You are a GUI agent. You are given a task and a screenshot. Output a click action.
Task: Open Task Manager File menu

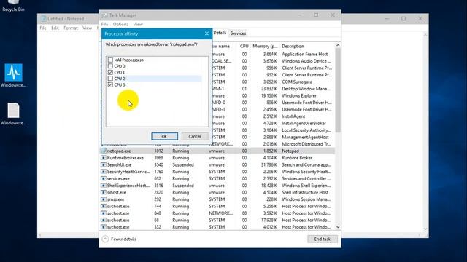click(104, 24)
